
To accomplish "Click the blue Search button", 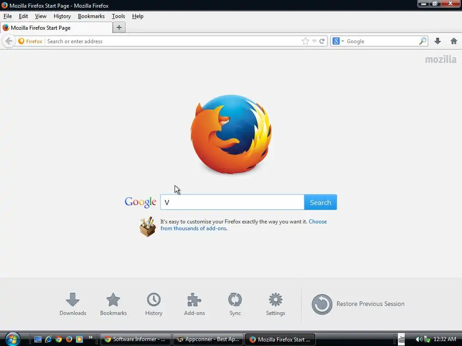I will point(321,202).
